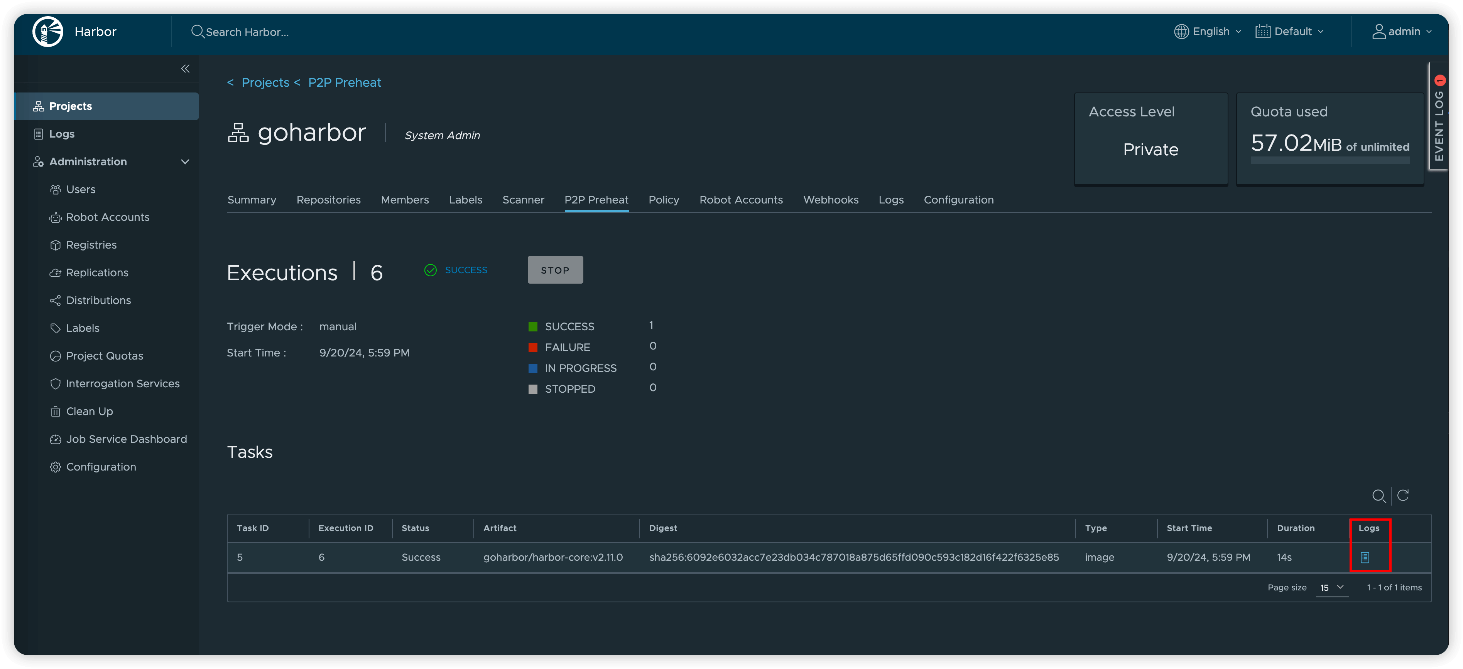Click the Event Log notification badge
This screenshot has height=669, width=1463.
point(1440,80)
